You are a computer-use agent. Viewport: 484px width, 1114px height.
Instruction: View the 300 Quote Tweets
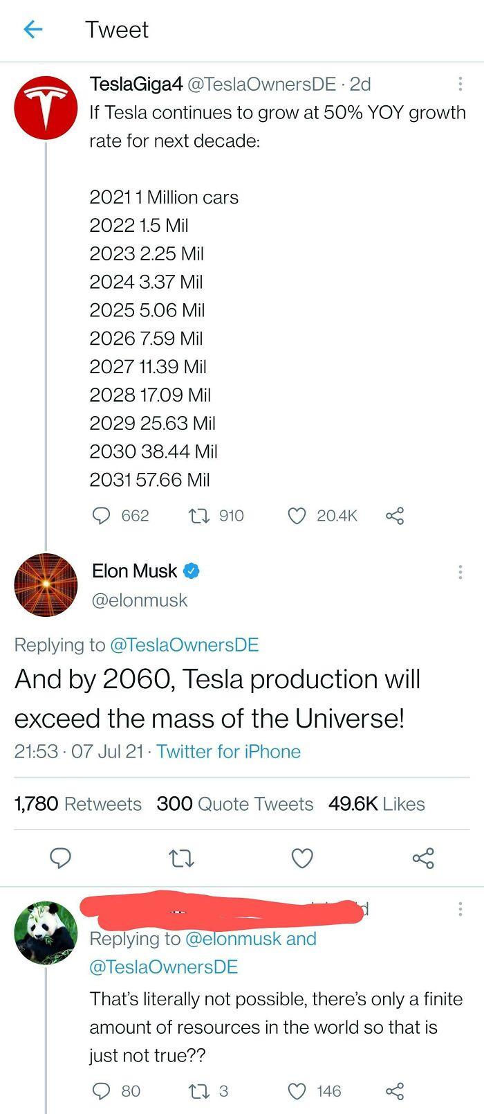[234, 804]
